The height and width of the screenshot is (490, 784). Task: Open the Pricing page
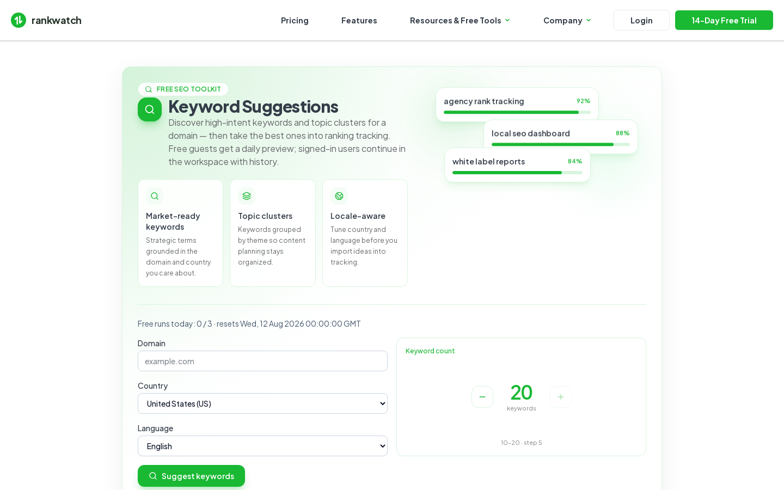[295, 20]
